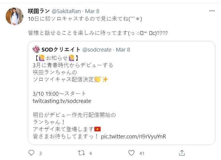Click the retweet arrows icon

pos(82,153)
